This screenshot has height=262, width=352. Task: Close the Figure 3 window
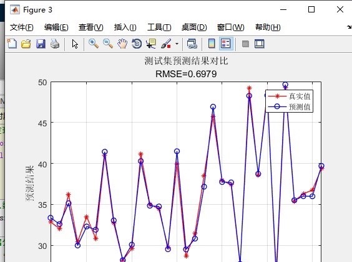(340, 9)
